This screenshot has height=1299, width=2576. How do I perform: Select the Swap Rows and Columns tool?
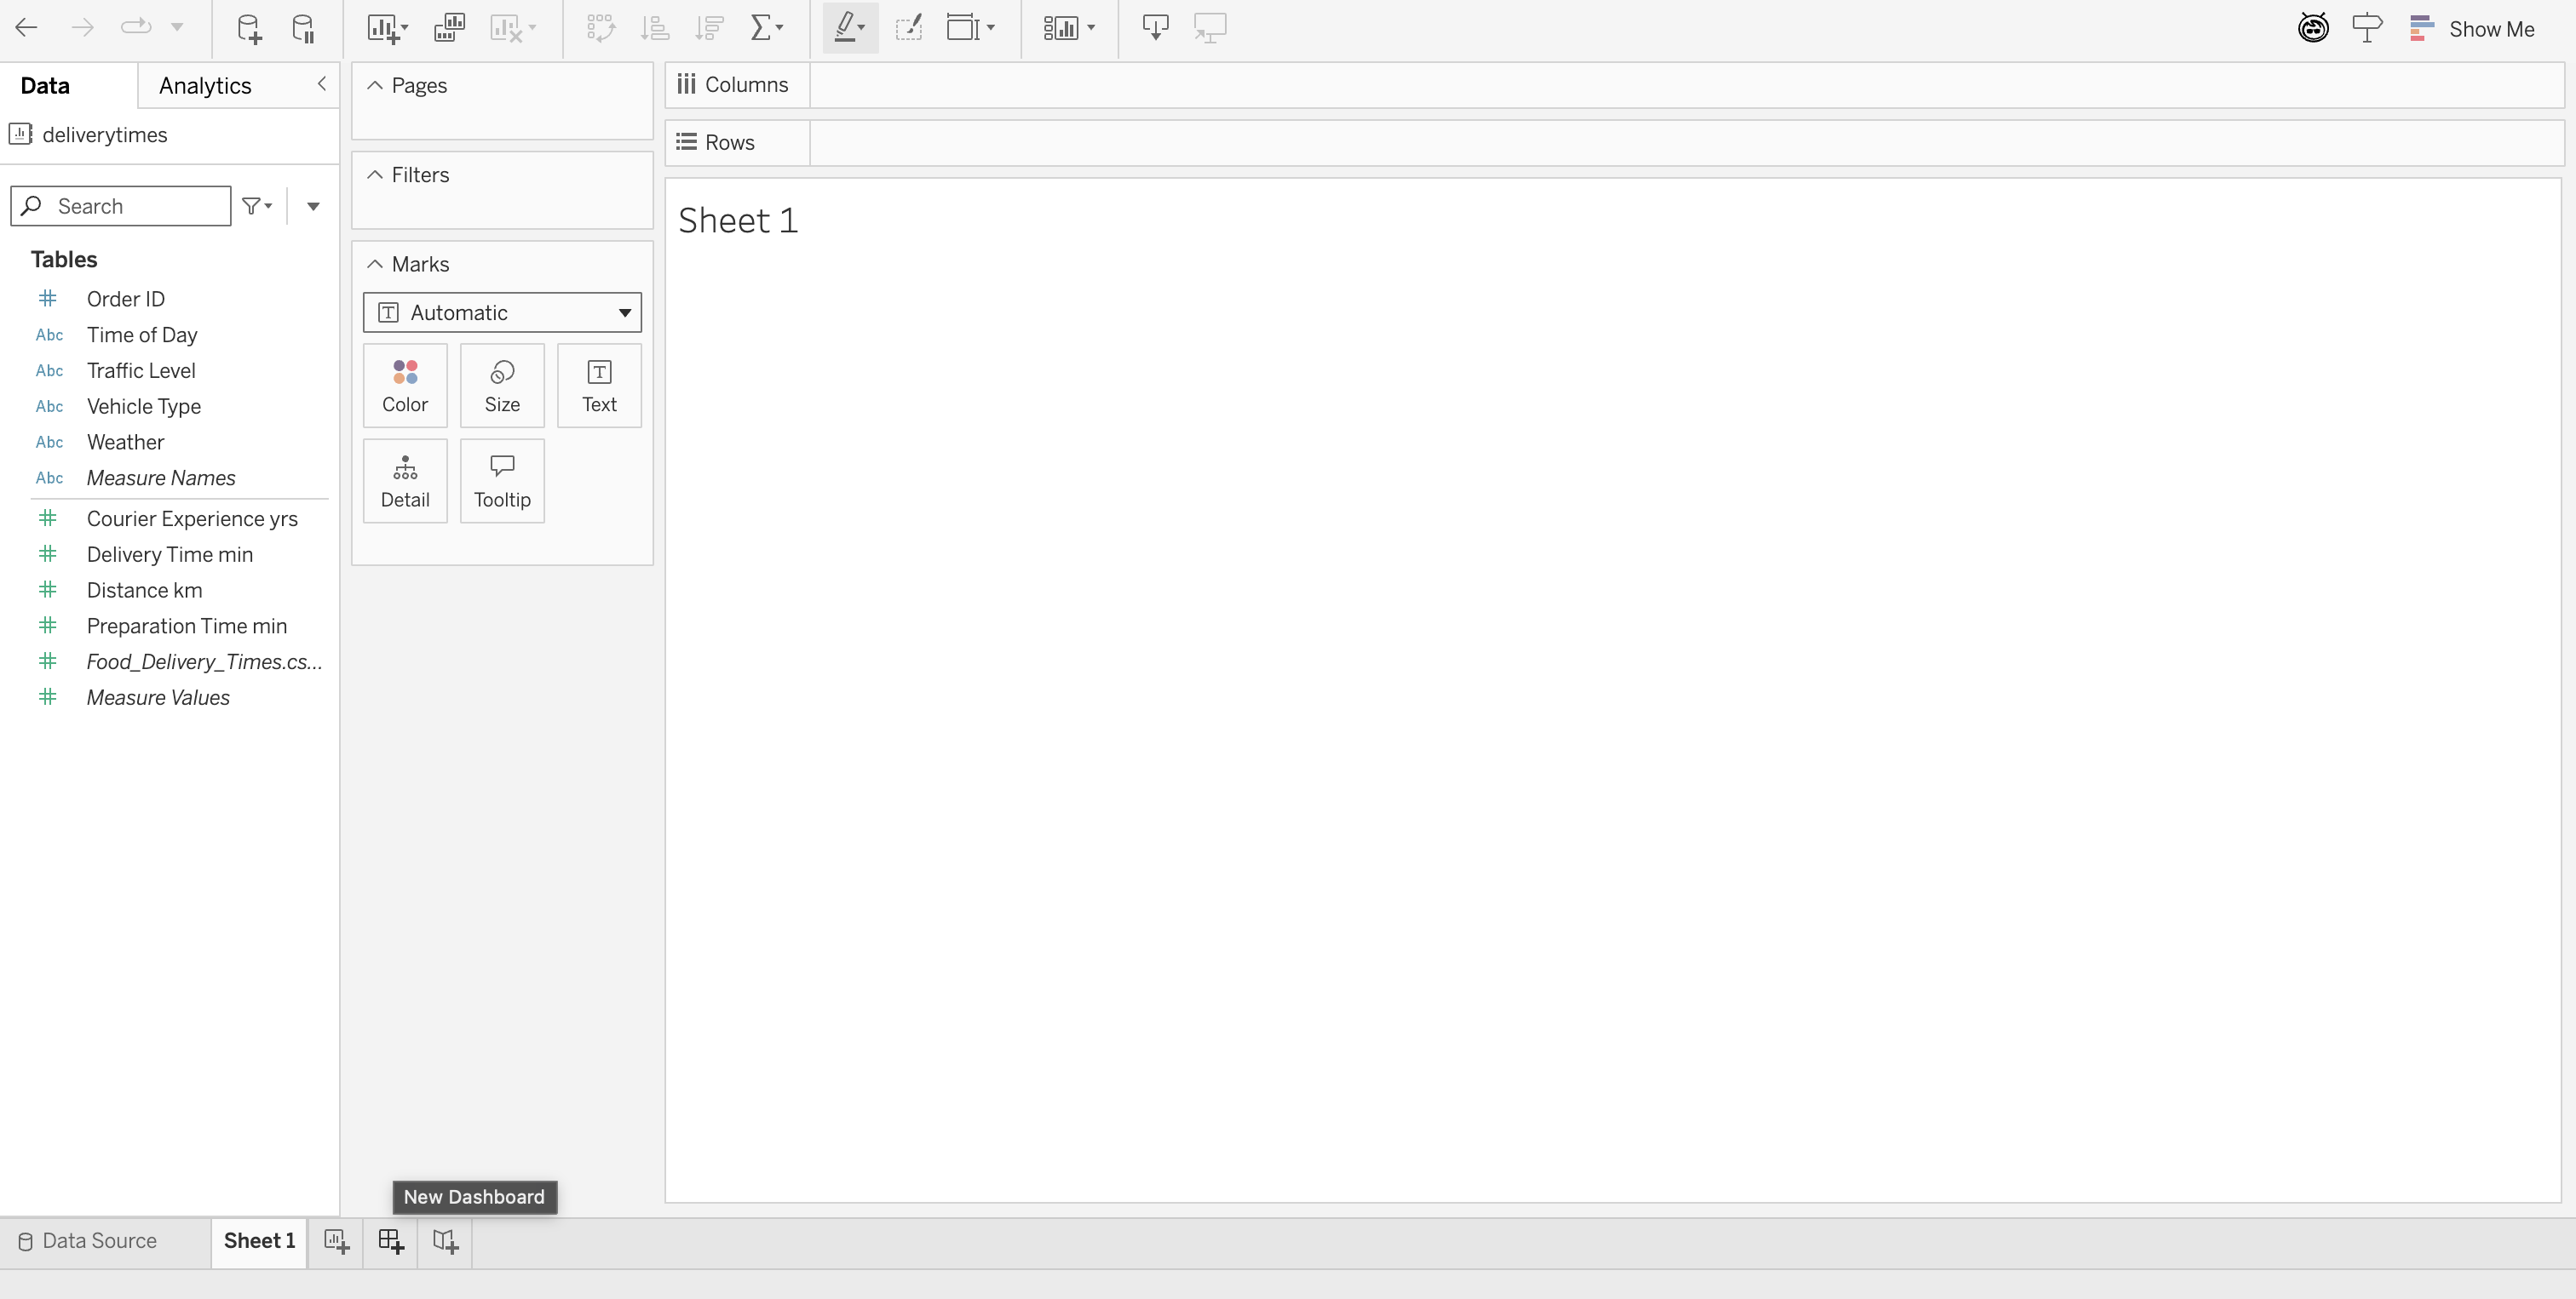pos(600,27)
